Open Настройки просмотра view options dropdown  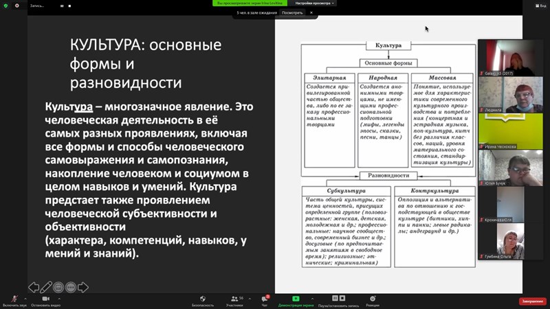[314, 3]
